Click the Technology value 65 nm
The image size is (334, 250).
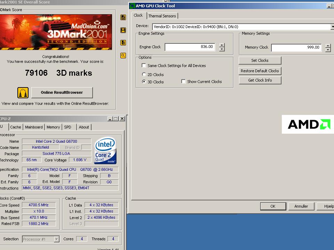32,160
